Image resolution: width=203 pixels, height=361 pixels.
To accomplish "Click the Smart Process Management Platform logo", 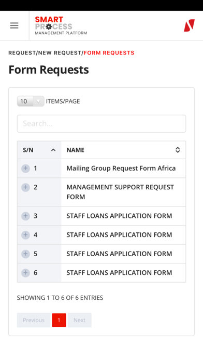I will (61, 25).
